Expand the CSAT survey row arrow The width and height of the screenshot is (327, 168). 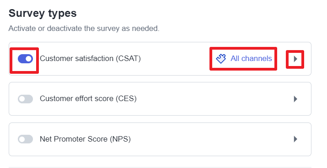(295, 59)
